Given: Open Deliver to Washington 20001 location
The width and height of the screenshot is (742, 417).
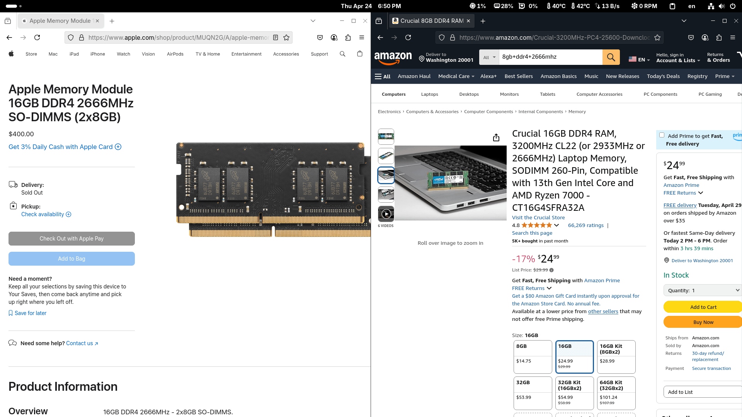Looking at the screenshot, I should (x=698, y=261).
